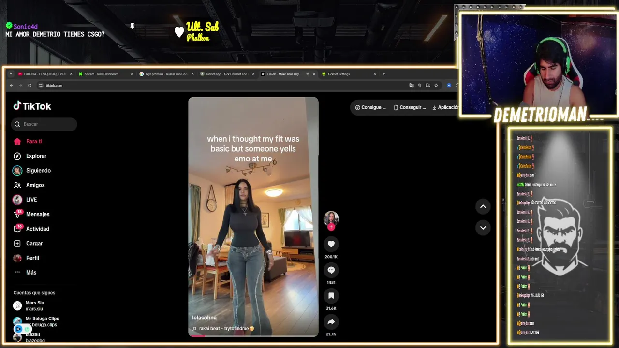Screen dimensions: 619x348
Task: Open the Actividad notifications
Action: pos(37,229)
